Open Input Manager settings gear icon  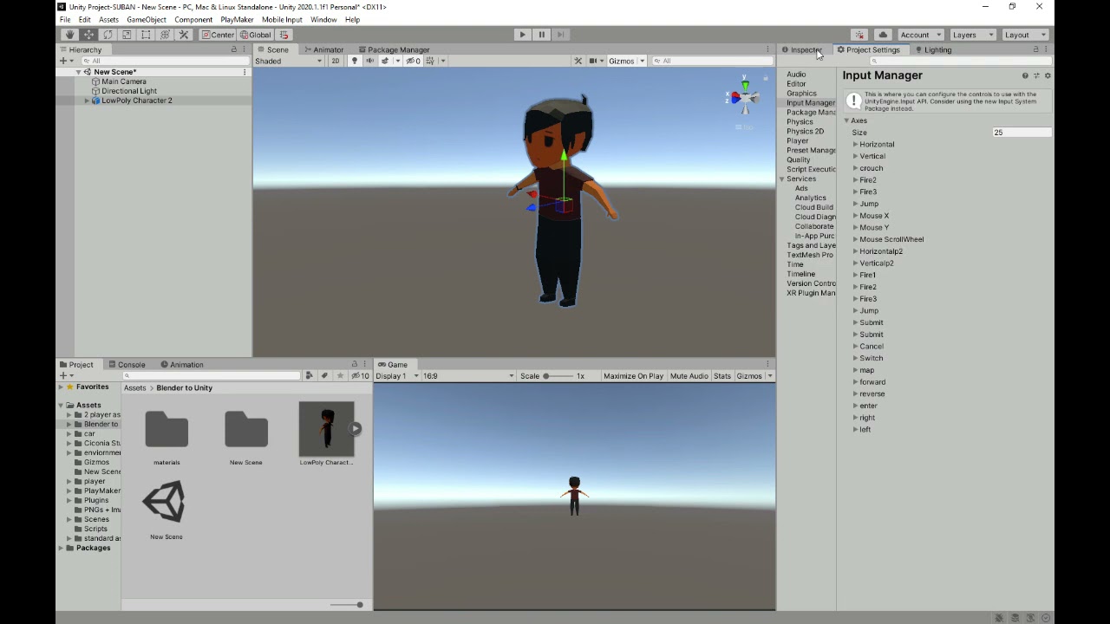point(1047,76)
